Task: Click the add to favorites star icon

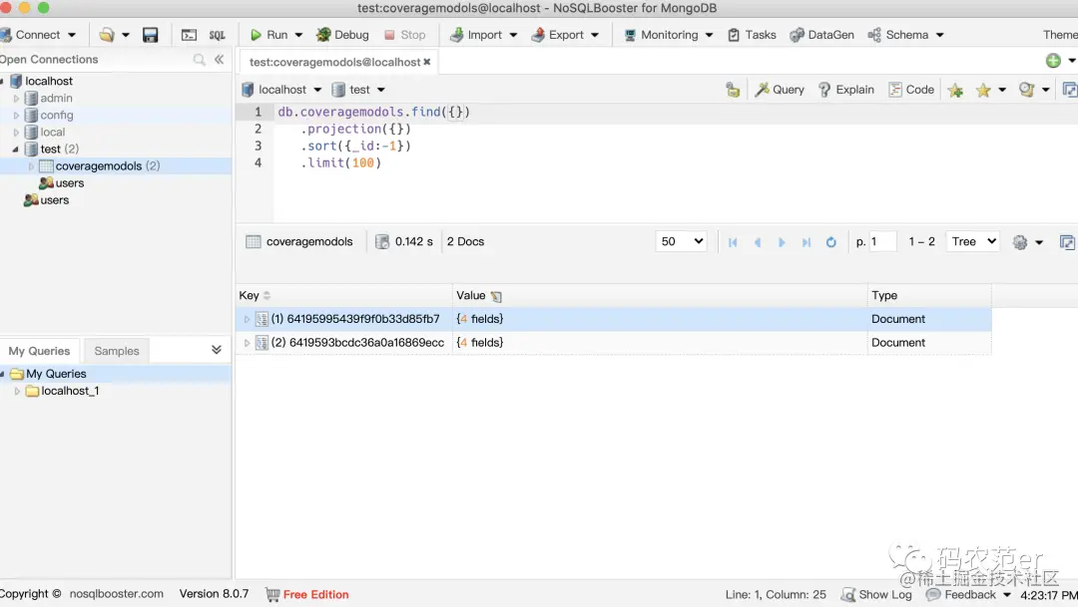Action: click(955, 90)
